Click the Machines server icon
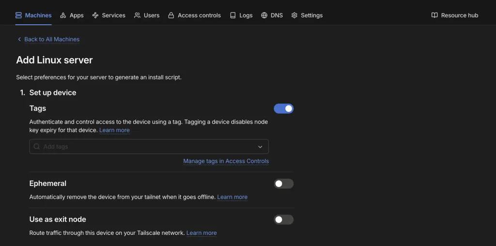Screen dimensions: 496x246 18,15
